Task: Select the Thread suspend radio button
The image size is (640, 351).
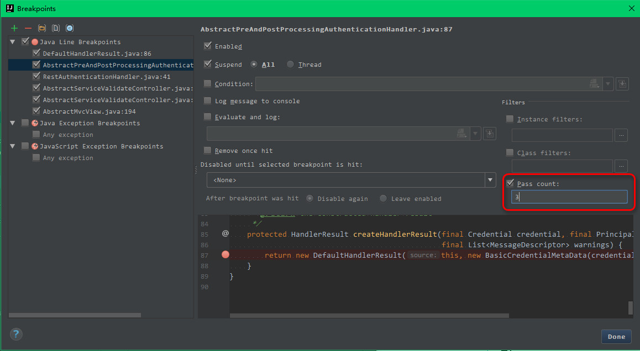Action: [290, 64]
